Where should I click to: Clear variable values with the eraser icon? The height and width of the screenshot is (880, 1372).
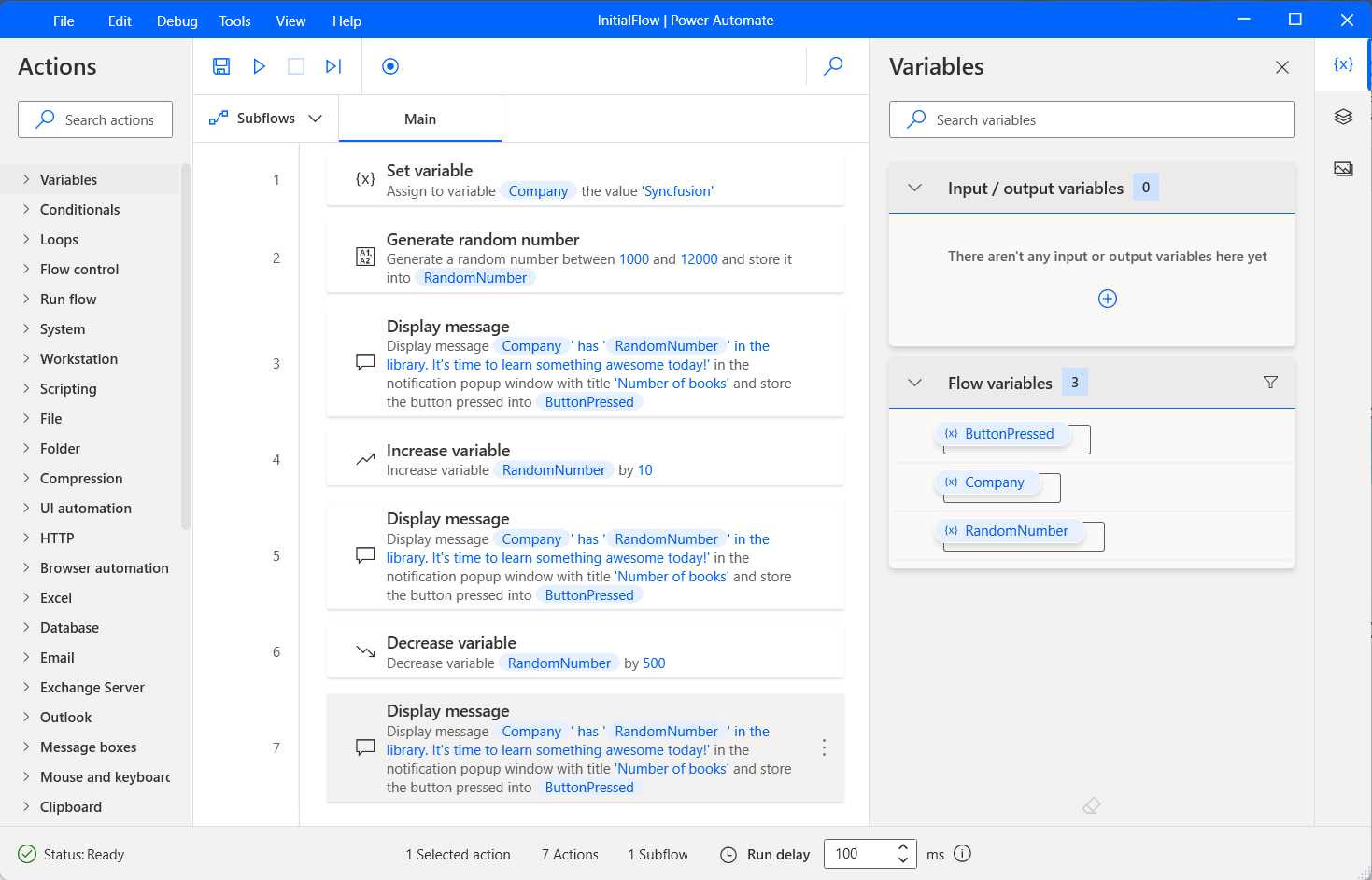pos(1091,805)
